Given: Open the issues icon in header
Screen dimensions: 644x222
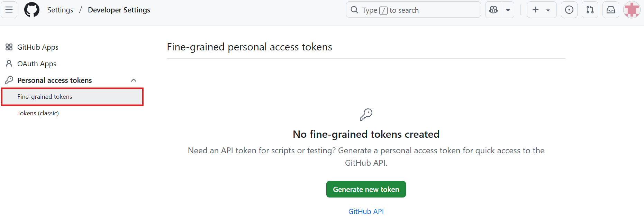Looking at the screenshot, I should [x=569, y=10].
